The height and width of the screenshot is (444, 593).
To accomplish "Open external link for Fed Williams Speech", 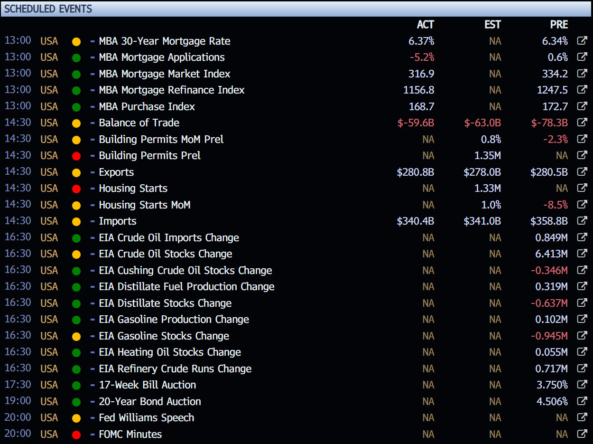I will tap(582, 418).
